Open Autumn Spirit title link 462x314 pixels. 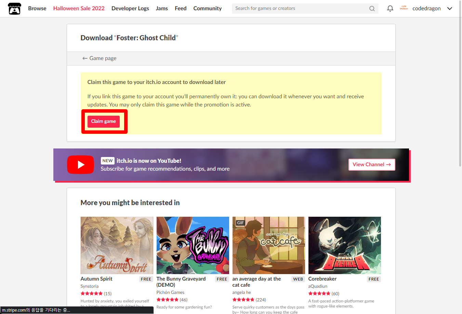[96, 279]
